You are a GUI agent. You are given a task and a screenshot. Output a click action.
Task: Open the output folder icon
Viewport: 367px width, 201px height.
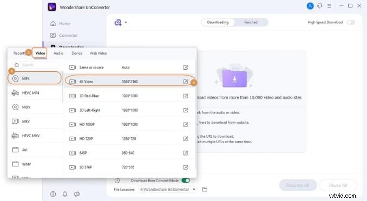205,189
